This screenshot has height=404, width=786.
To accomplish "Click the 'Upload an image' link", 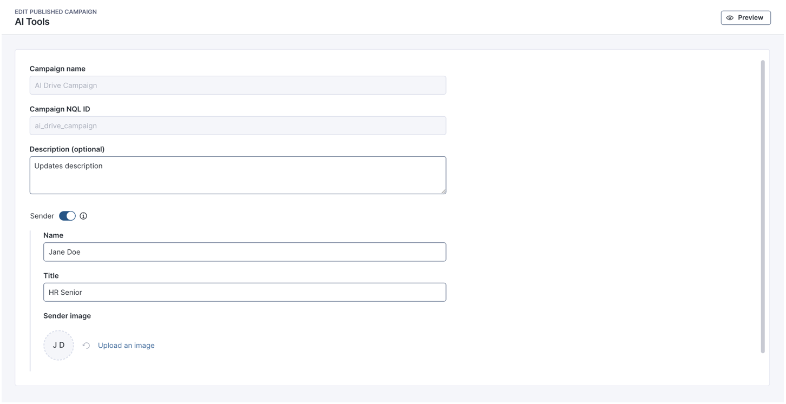I will [126, 346].
